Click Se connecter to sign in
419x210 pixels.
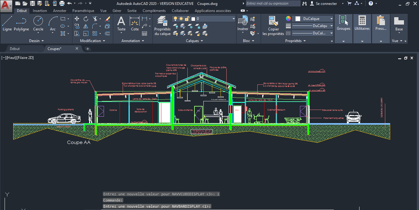pos(326,4)
